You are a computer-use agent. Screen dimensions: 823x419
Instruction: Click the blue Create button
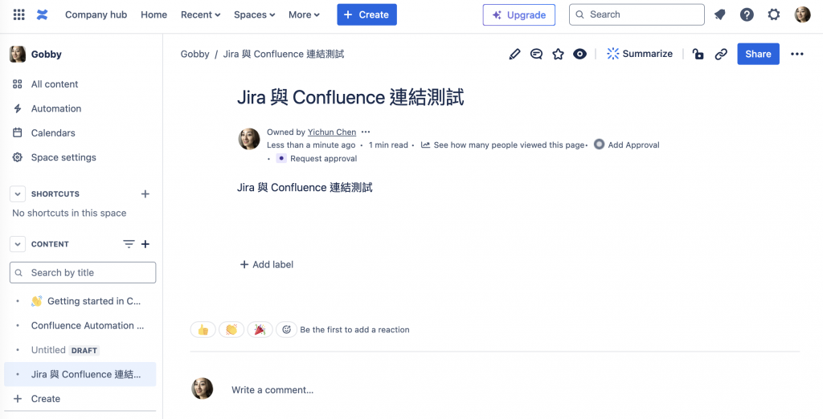(366, 14)
